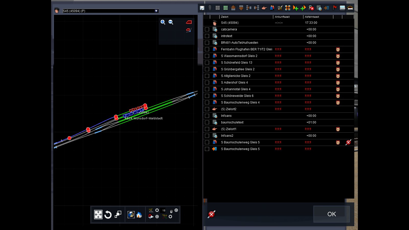Click the alarm clock on S Schöneweide row
The width and height of the screenshot is (409, 230).
[x=338, y=96]
